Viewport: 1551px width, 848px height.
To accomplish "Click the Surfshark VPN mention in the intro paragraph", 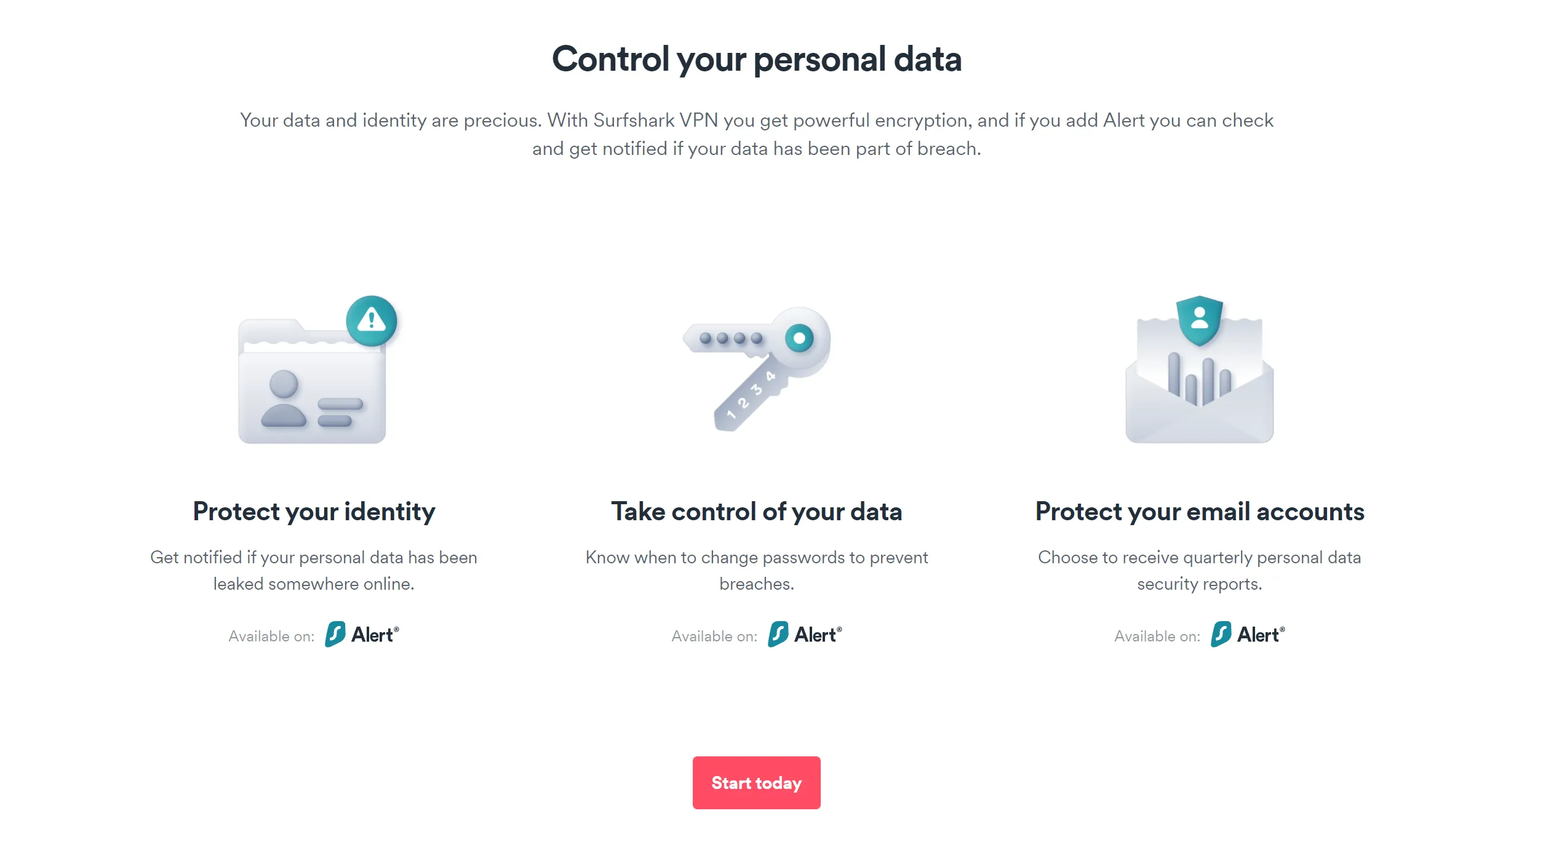I will [x=655, y=121].
